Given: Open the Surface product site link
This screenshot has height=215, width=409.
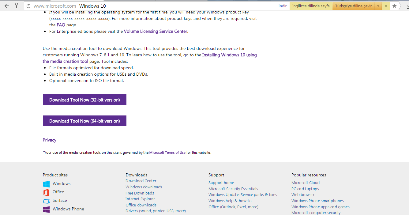Looking at the screenshot, I should (x=60, y=200).
